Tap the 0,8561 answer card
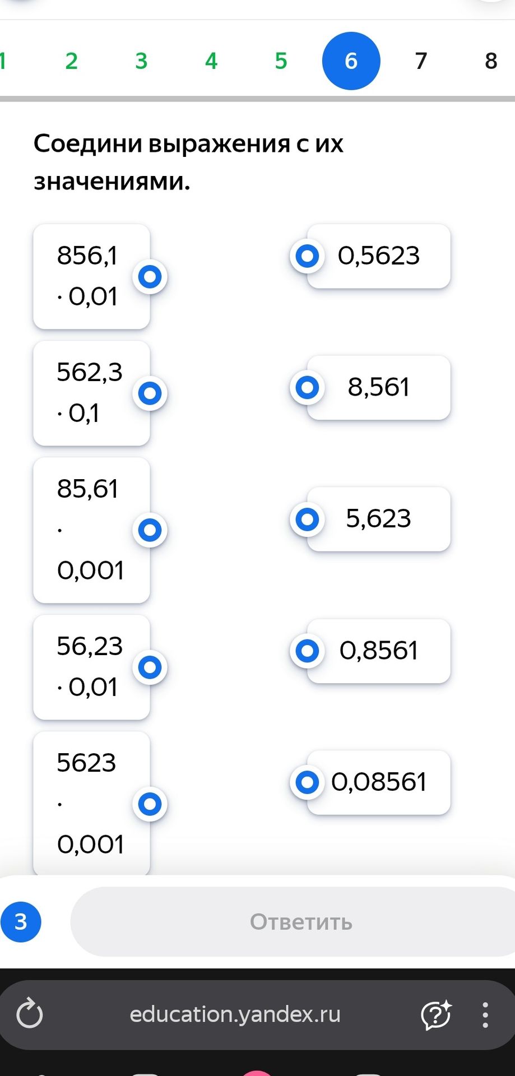This screenshot has height=1076, width=515. click(379, 651)
